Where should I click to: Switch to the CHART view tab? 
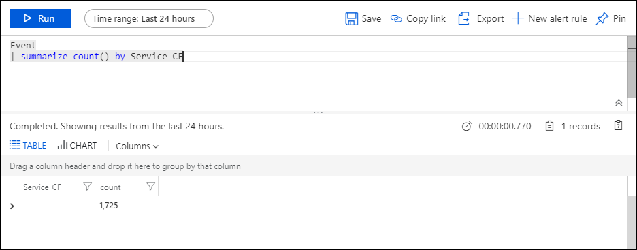(x=77, y=146)
